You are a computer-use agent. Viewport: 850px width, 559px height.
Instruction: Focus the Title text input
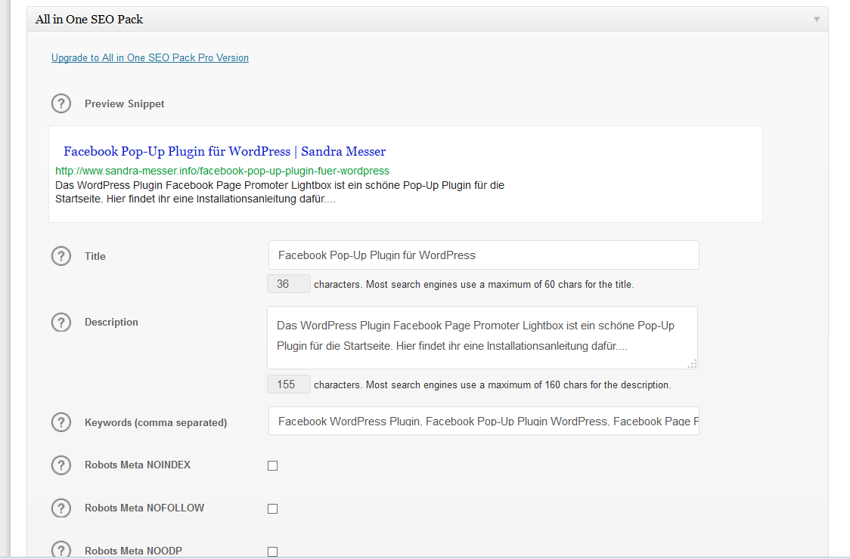point(483,255)
